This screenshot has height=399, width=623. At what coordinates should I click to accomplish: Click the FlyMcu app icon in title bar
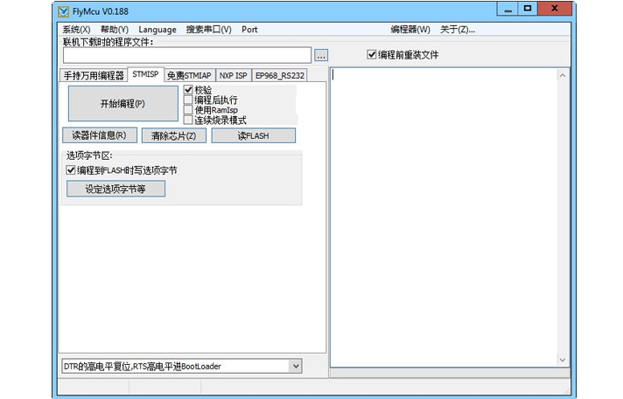tap(64, 11)
